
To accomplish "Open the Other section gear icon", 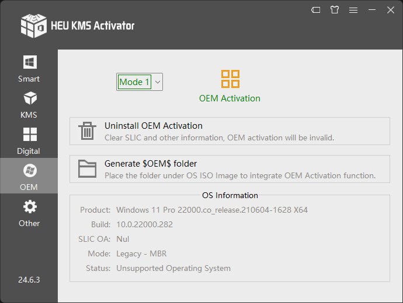I will (29, 206).
